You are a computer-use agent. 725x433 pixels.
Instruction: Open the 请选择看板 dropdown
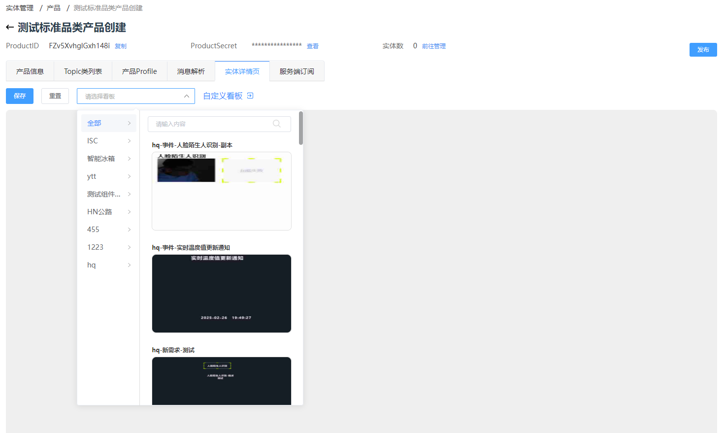pyautogui.click(x=136, y=96)
